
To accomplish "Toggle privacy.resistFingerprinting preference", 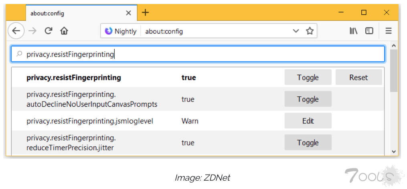I will coord(308,78).
